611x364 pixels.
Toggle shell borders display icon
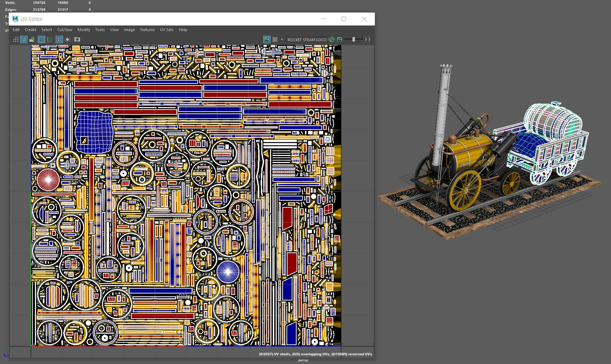coord(50,39)
